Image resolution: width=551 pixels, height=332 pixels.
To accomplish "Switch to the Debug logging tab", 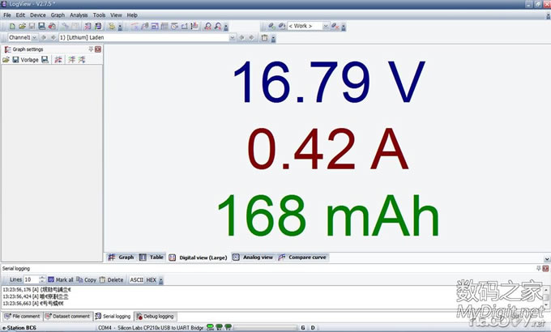I will [x=154, y=316].
